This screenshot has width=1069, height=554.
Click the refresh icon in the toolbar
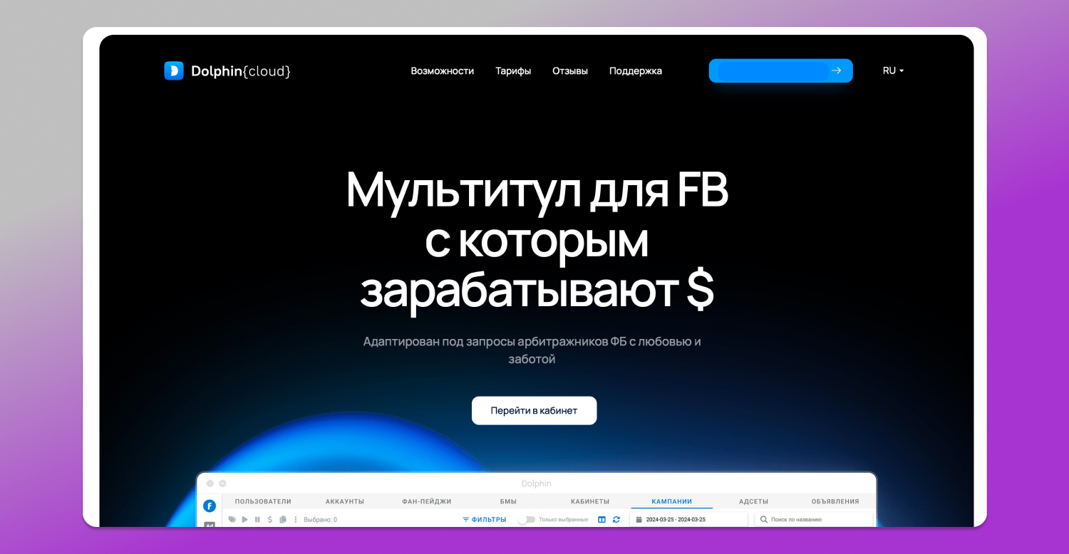point(616,520)
